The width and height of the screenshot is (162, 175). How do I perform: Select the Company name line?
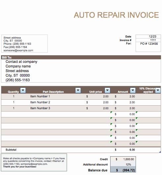(18, 66)
